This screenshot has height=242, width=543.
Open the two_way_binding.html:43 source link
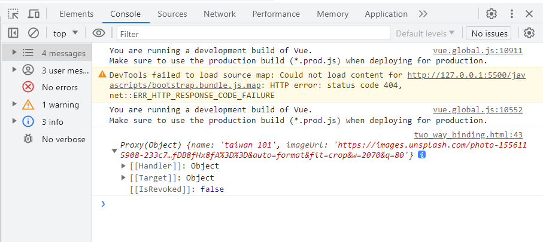point(468,135)
